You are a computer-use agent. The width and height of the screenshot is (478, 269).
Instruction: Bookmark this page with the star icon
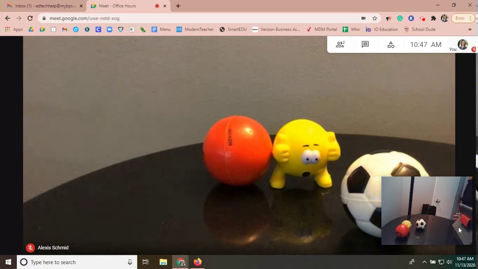coord(375,18)
